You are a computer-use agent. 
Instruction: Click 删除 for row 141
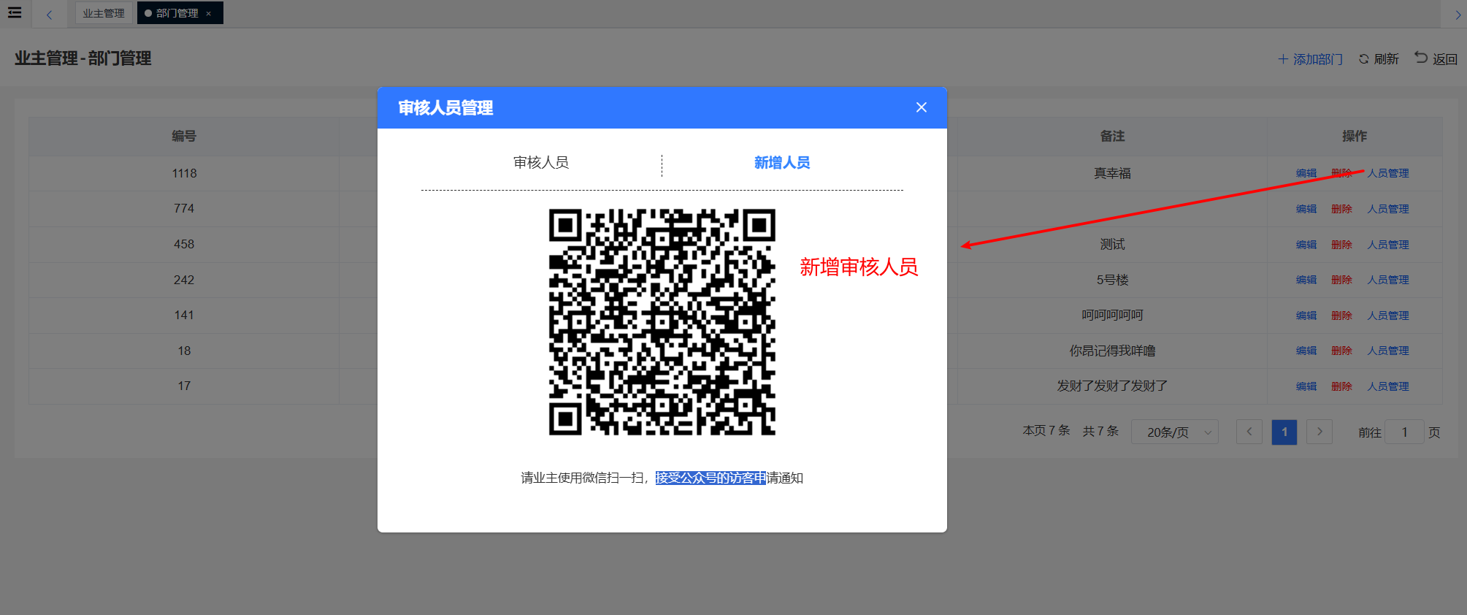tap(1341, 316)
